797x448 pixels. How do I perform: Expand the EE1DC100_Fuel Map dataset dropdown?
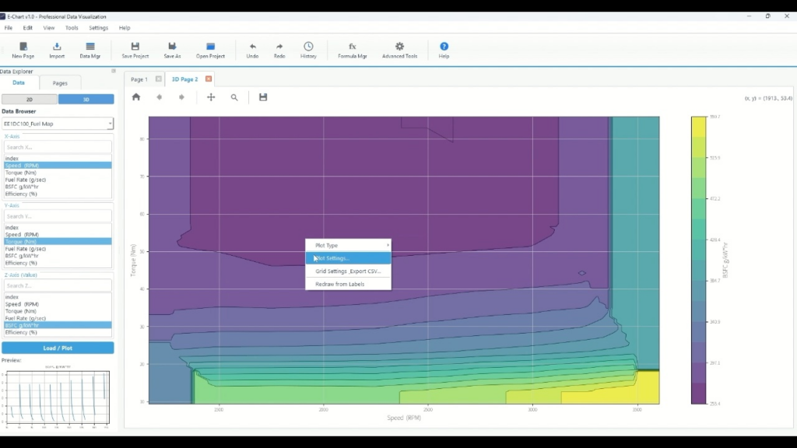tap(58, 124)
